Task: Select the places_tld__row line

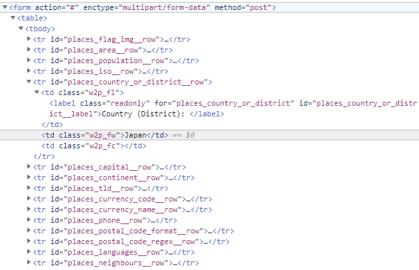Action: coord(101,188)
